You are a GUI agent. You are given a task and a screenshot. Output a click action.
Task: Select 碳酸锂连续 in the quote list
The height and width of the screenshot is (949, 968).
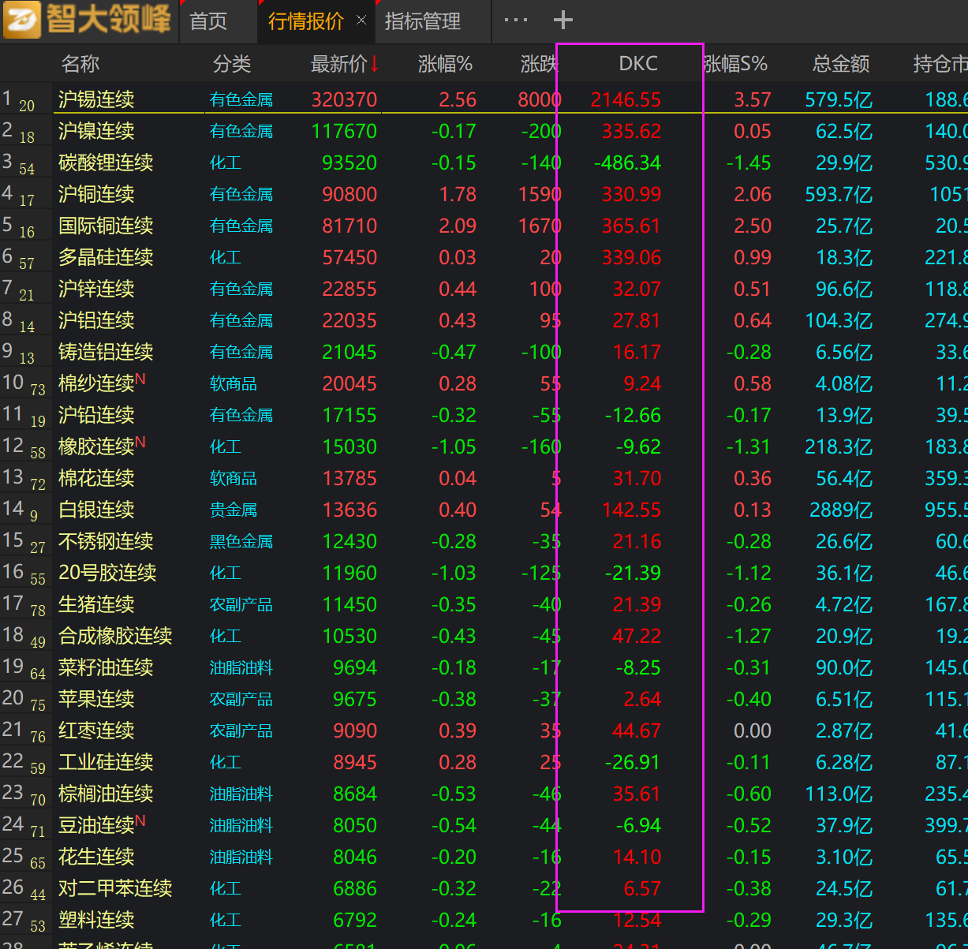coord(106,163)
